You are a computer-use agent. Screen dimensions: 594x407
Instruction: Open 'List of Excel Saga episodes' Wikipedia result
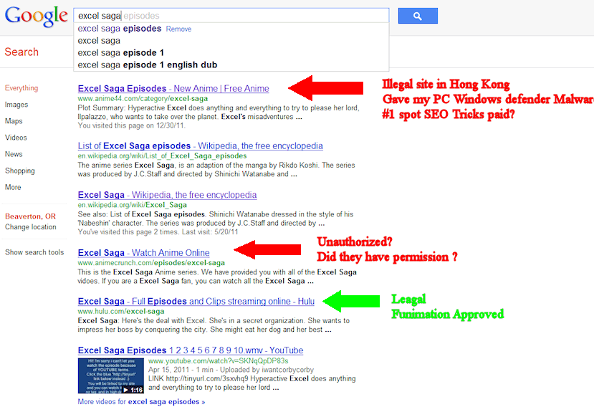201,146
